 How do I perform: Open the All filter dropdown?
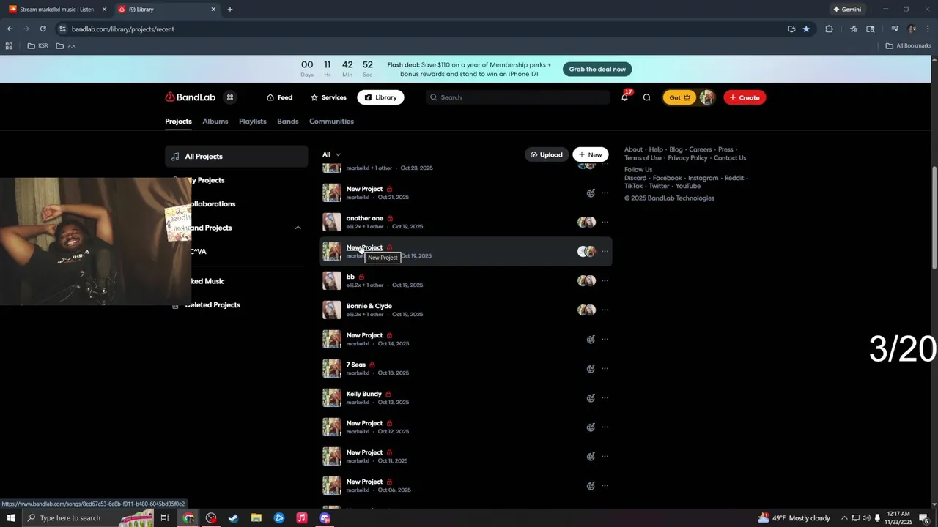[331, 154]
